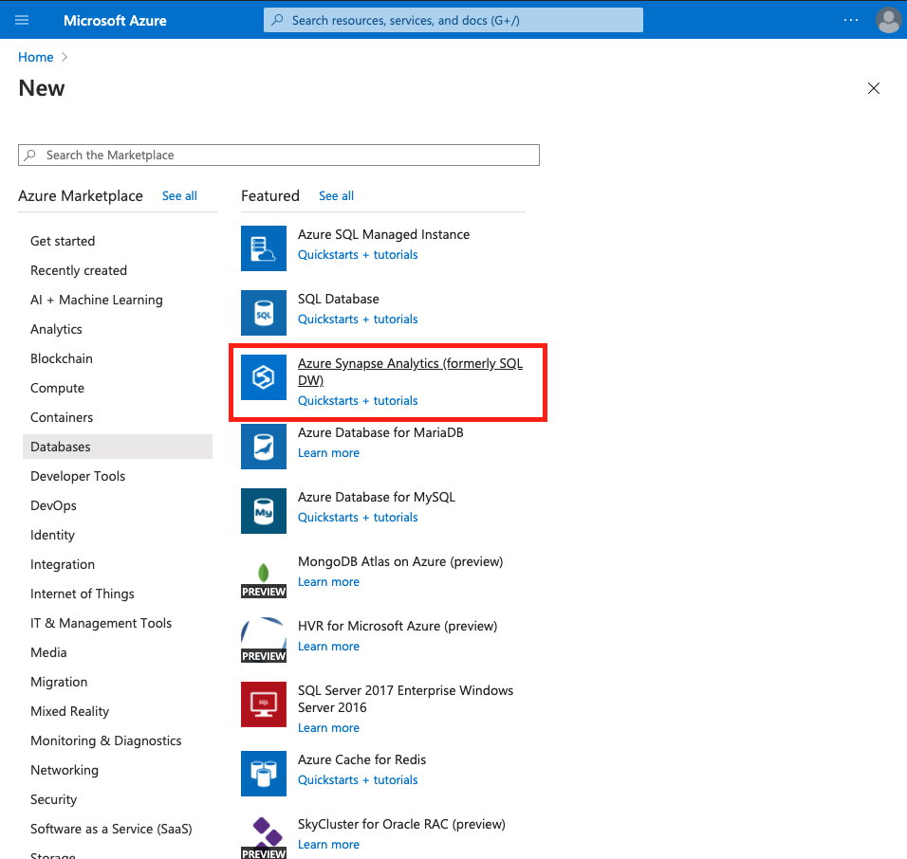Select the Azure Database for MySQL icon
Image resolution: width=907 pixels, height=859 pixels.
(263, 511)
